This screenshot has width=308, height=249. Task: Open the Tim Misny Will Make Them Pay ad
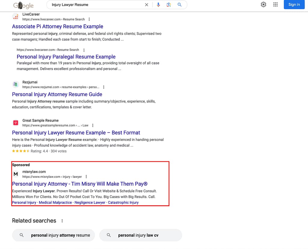[80, 184]
